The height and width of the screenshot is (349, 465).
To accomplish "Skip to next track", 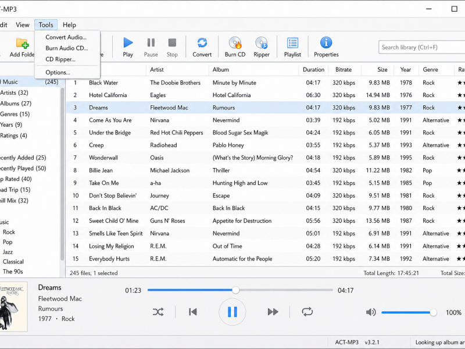I will click(x=273, y=312).
